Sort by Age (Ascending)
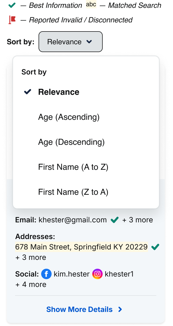This screenshot has height=326, width=173. coord(69,117)
